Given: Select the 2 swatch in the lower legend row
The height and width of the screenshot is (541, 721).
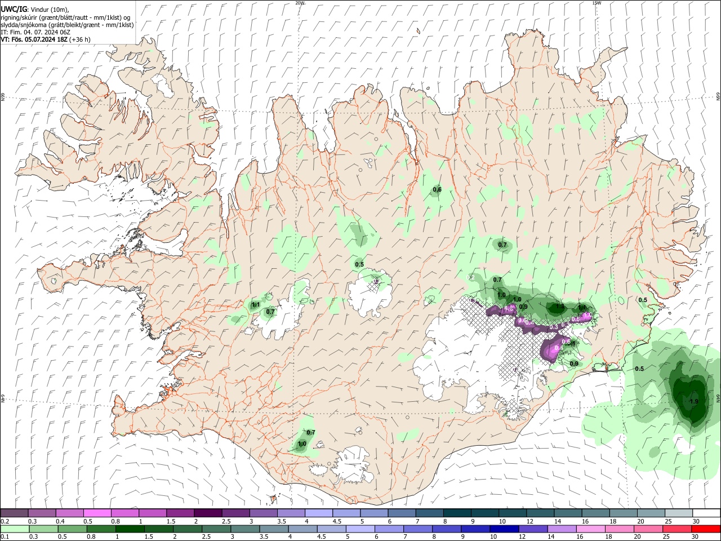Looking at the screenshot, I should 188,529.
